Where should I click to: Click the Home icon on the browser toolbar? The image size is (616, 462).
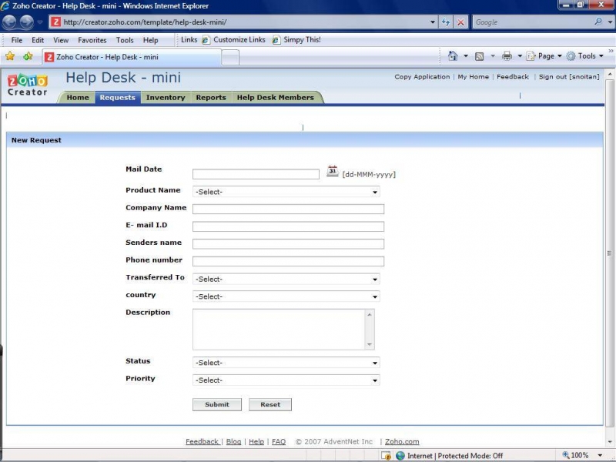tap(453, 55)
